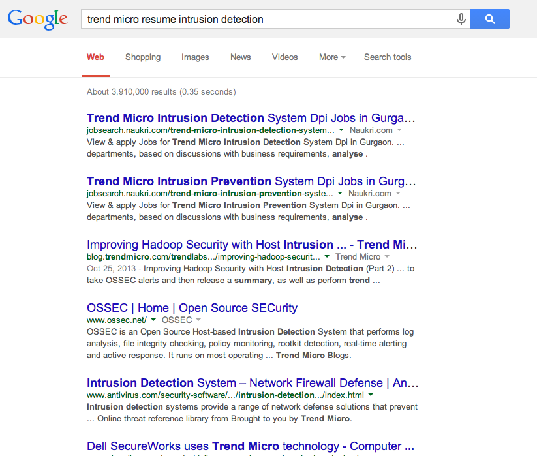This screenshot has height=456, width=537.
Task: Click the www.ossec.net/ URL text
Action: pyautogui.click(x=116, y=320)
